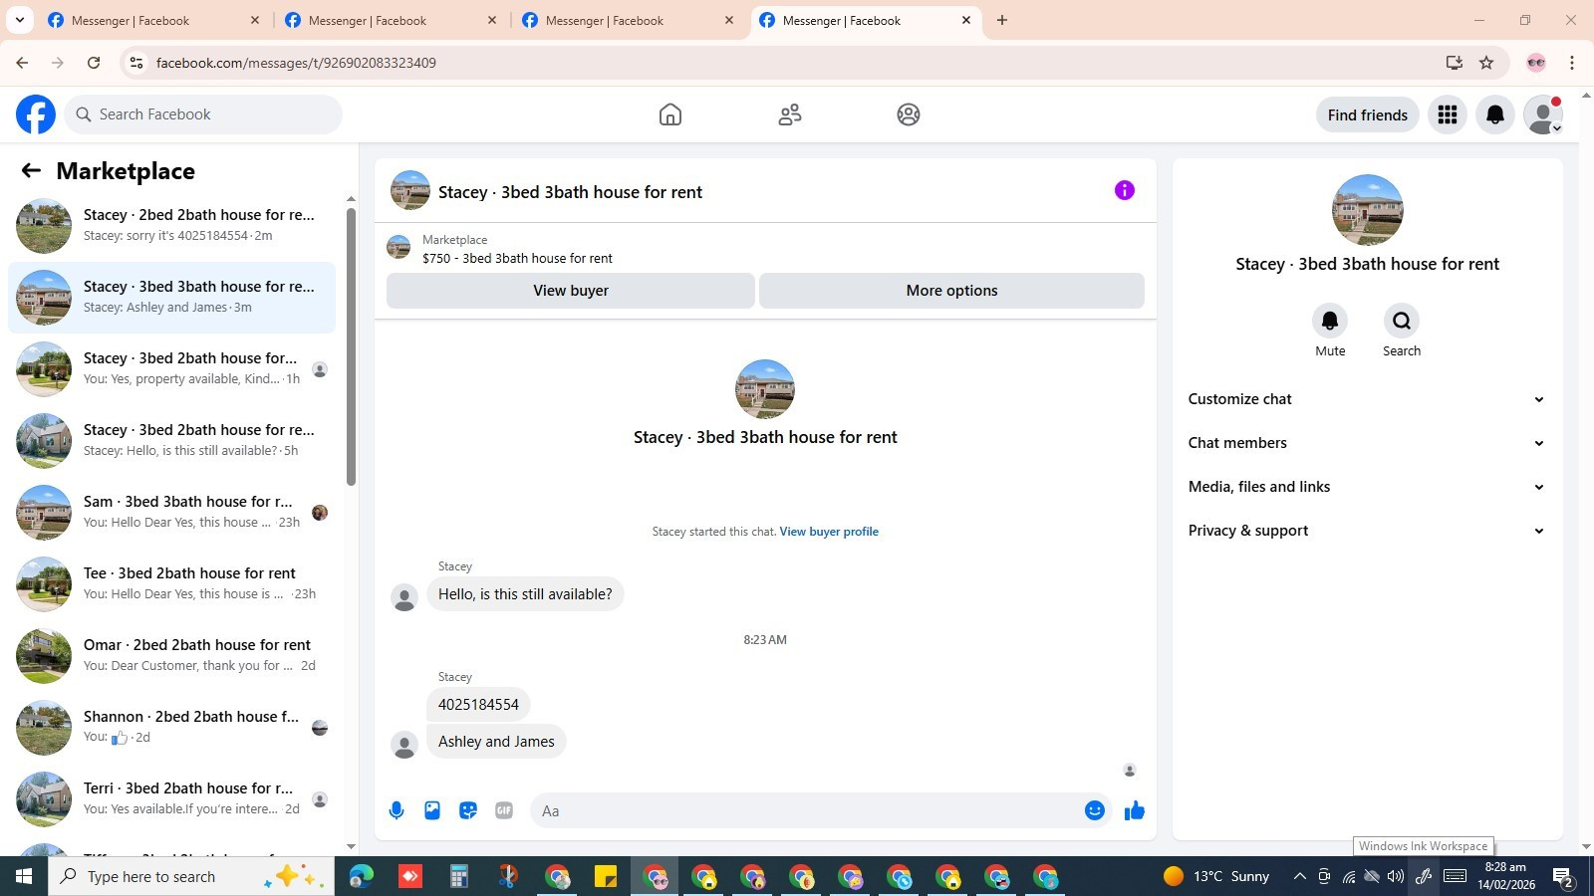Viewport: 1594px width, 896px height.
Task: Open the emoji picker in the message box
Action: (1095, 810)
